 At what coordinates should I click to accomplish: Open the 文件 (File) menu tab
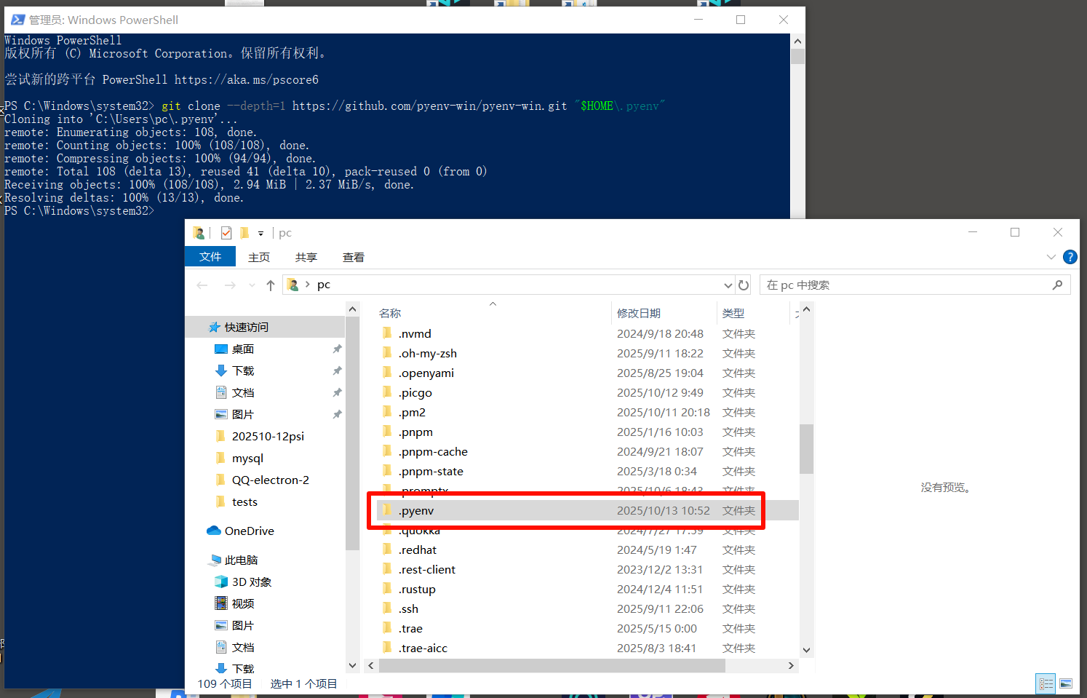(210, 257)
